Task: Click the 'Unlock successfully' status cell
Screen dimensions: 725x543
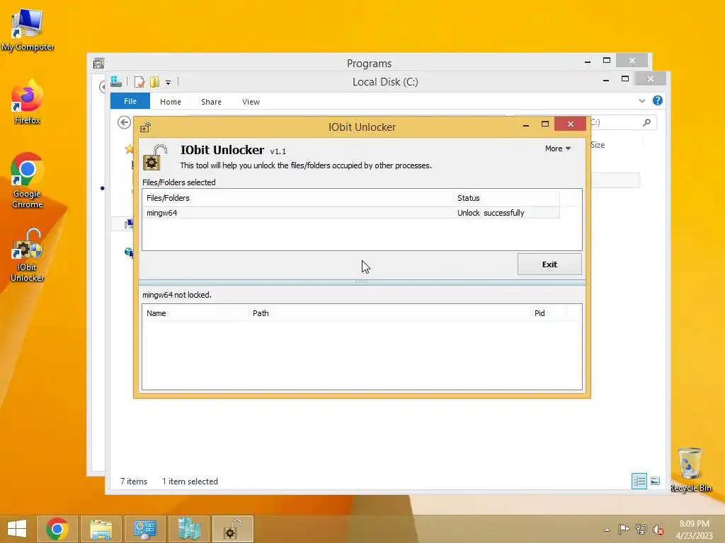Action: [x=491, y=213]
